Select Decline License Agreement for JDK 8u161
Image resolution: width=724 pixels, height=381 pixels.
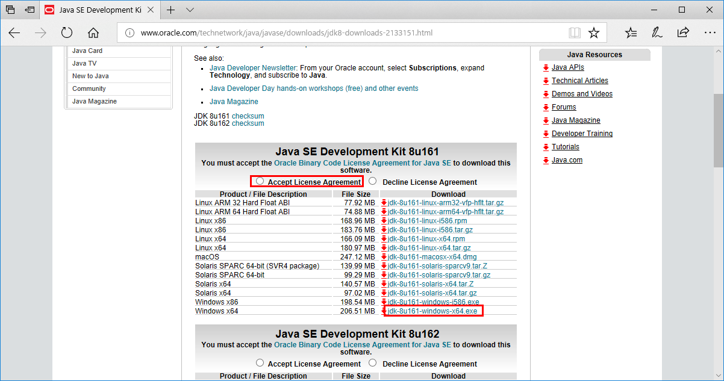click(x=372, y=180)
